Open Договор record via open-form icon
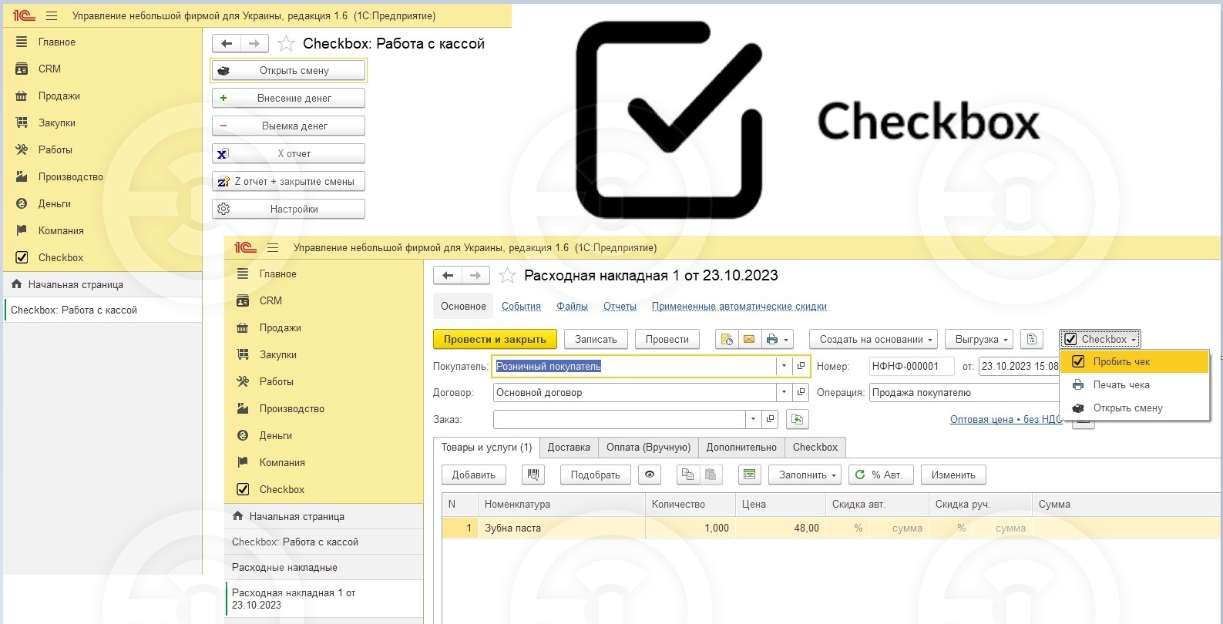The image size is (1223, 624). point(801,392)
